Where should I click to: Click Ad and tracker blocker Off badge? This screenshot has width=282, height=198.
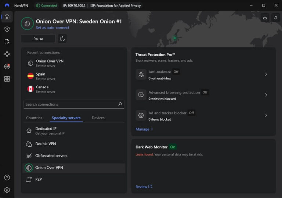click(191, 113)
